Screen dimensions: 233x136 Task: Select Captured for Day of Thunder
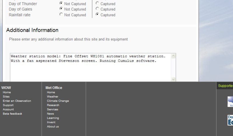pos(97,3)
